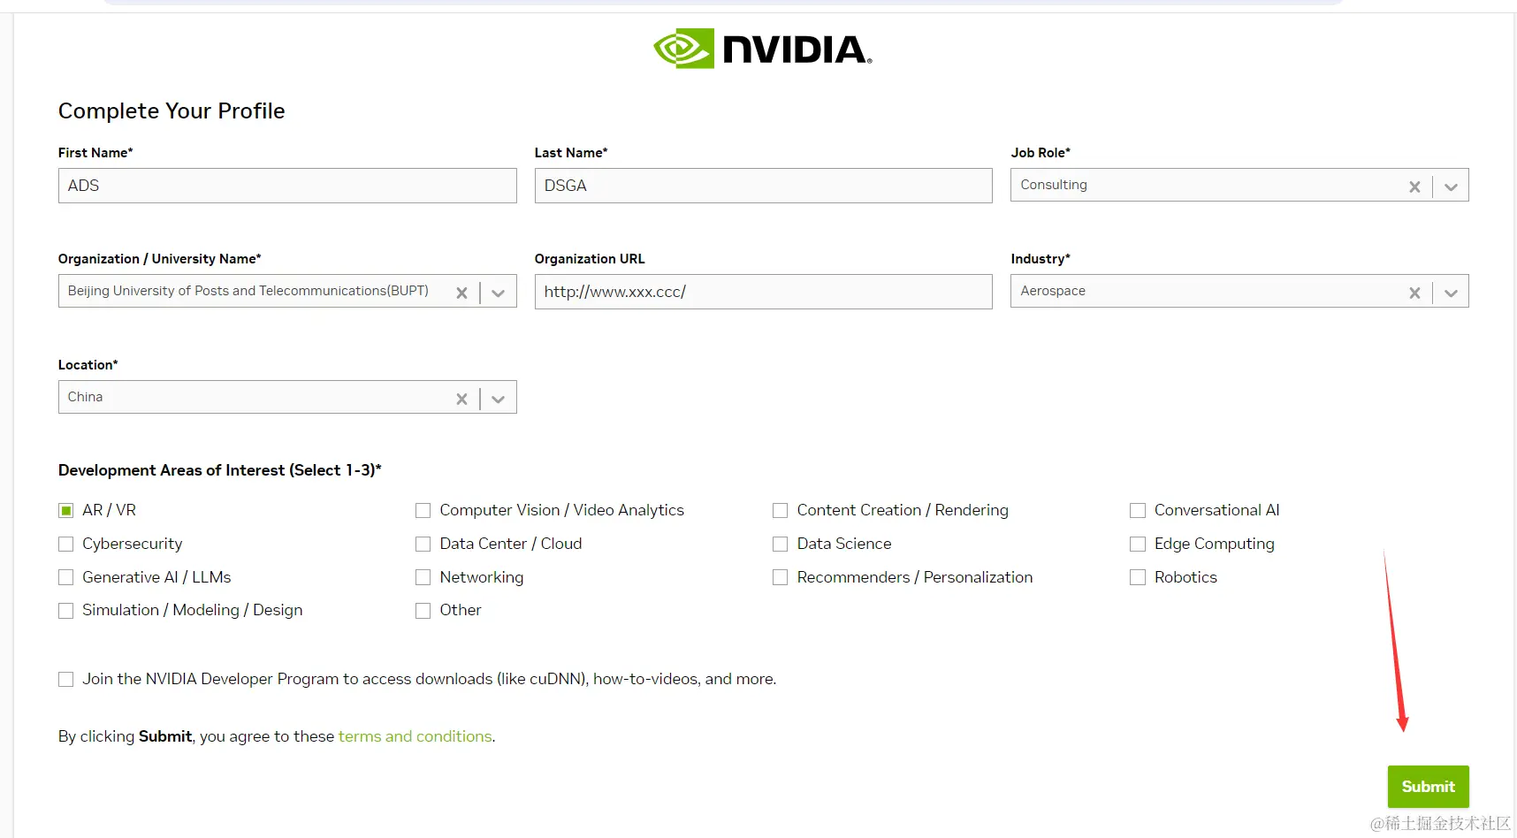Check Simulation / Modeling / Design
The image size is (1517, 838).
point(65,610)
